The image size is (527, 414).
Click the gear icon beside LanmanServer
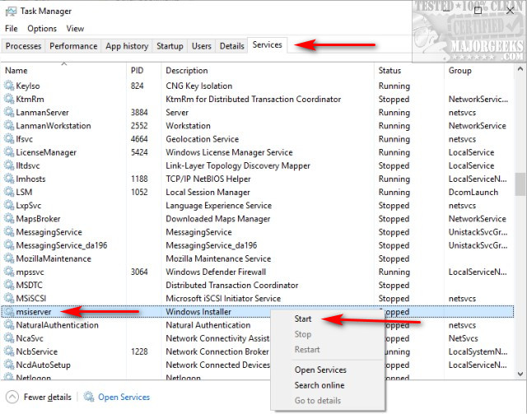pyautogui.click(x=9, y=112)
